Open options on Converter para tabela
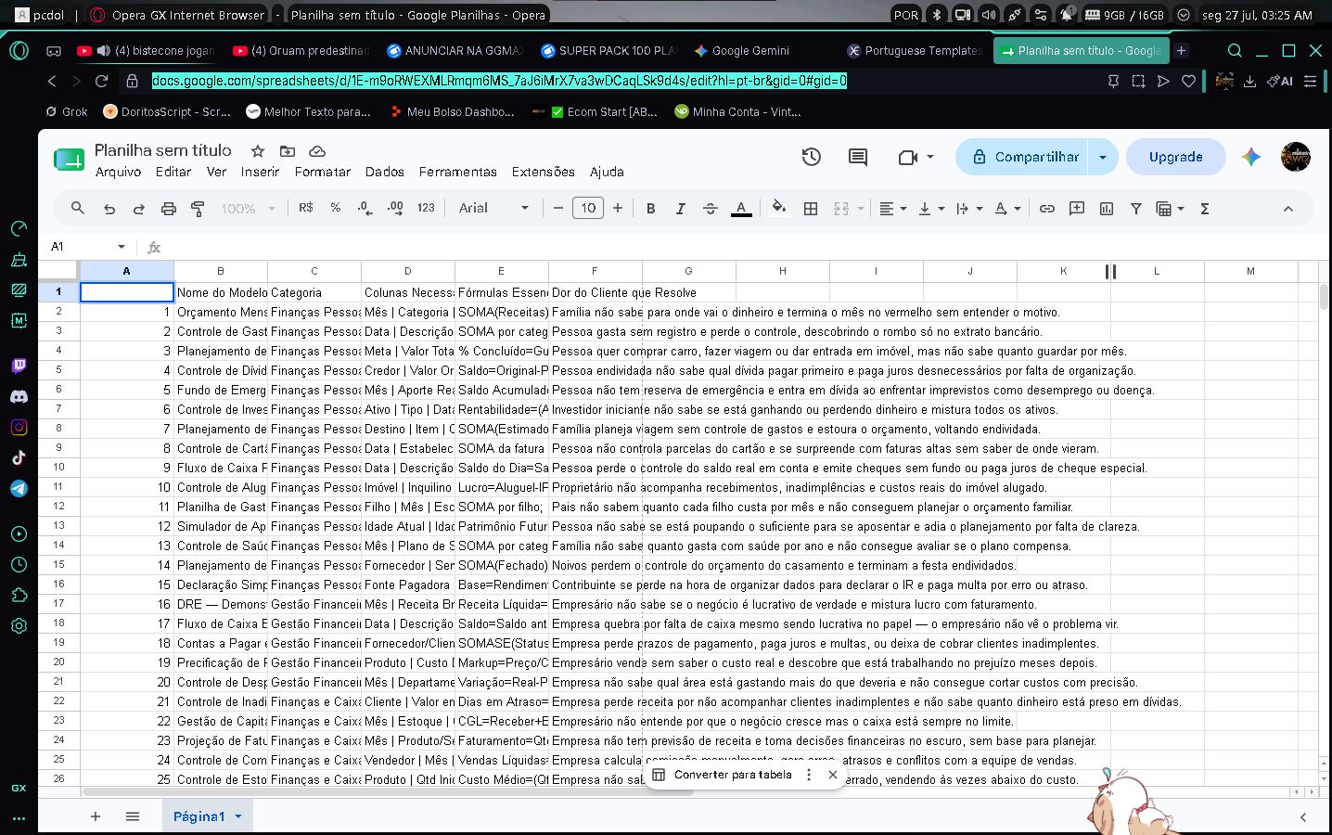The height and width of the screenshot is (835, 1332). (x=809, y=775)
